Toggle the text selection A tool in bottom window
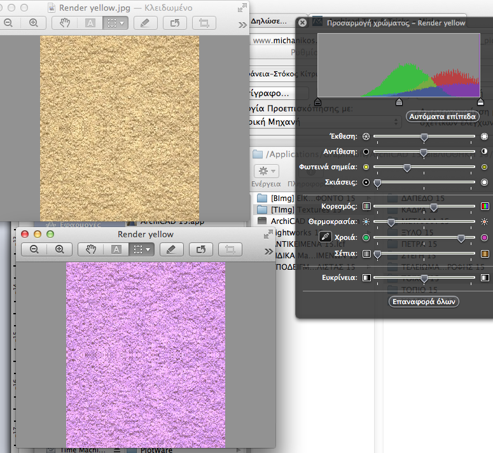 (x=116, y=249)
